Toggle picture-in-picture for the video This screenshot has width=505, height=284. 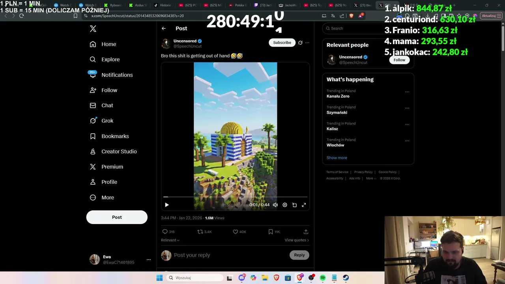(x=294, y=205)
